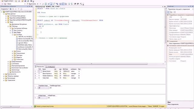
Task: Switch to the SQLQuery1.sql editor tab
Action: click(x=48, y=7)
